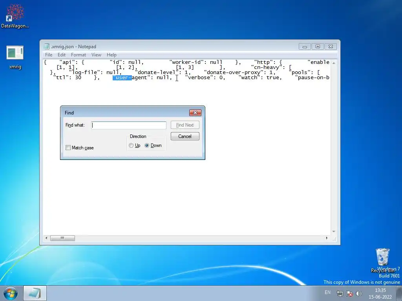Viewport: 402px width, 301px height.
Task: Close the Notepad window
Action: pos(331,47)
